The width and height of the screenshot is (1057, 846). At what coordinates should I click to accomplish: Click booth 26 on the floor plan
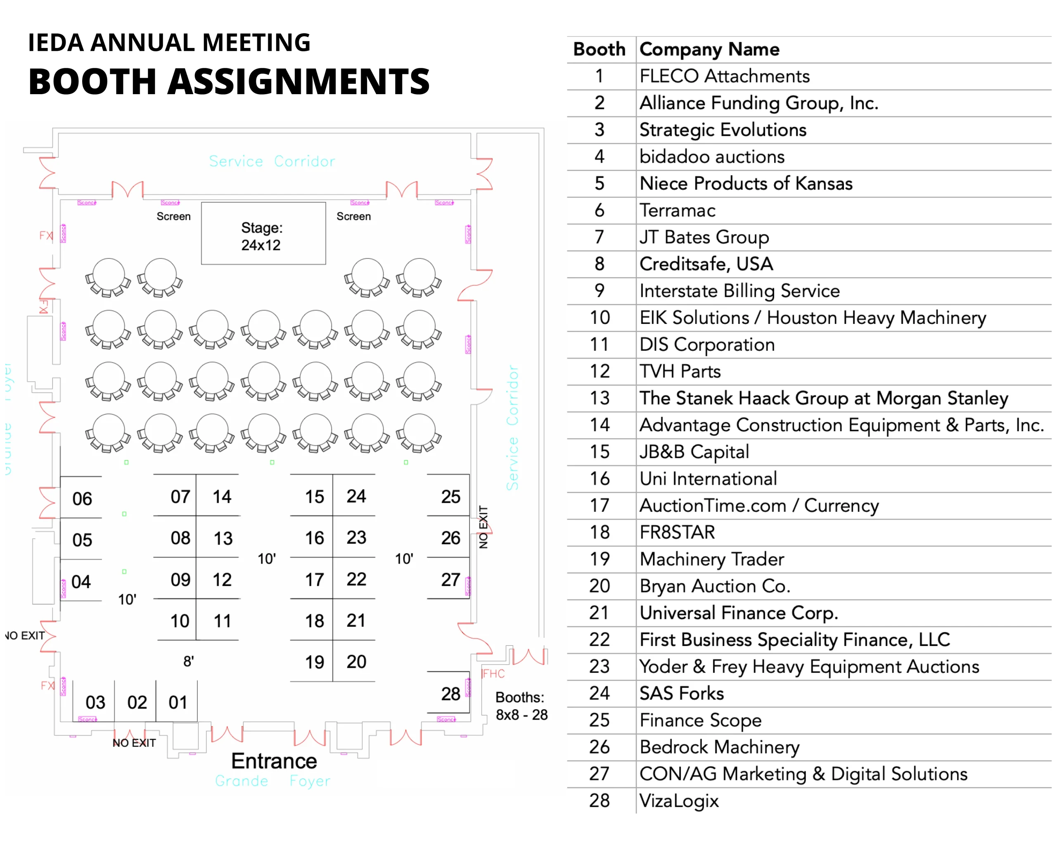pyautogui.click(x=450, y=538)
